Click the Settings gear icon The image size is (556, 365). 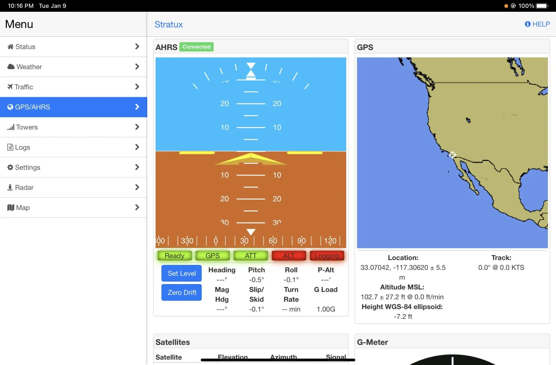tap(10, 167)
